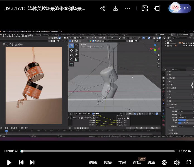Click the pan hand icon in the viewport
The height and width of the screenshot is (167, 194).
click(x=159, y=59)
